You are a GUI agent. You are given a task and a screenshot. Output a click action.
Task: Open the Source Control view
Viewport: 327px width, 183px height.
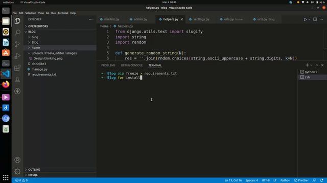[17, 44]
